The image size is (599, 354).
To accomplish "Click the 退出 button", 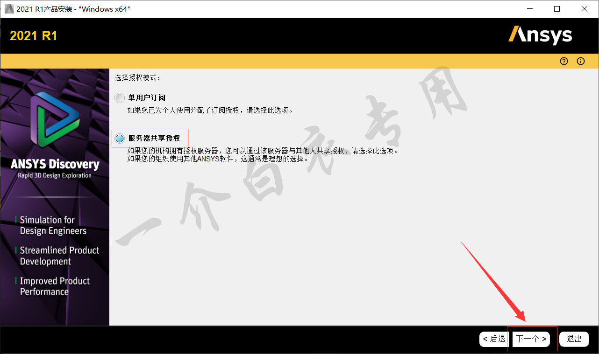I will 574,339.
